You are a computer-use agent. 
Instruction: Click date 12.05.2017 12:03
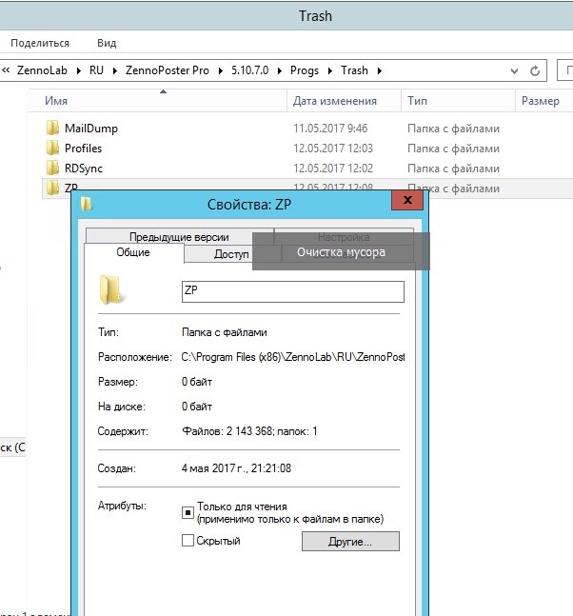[333, 149]
